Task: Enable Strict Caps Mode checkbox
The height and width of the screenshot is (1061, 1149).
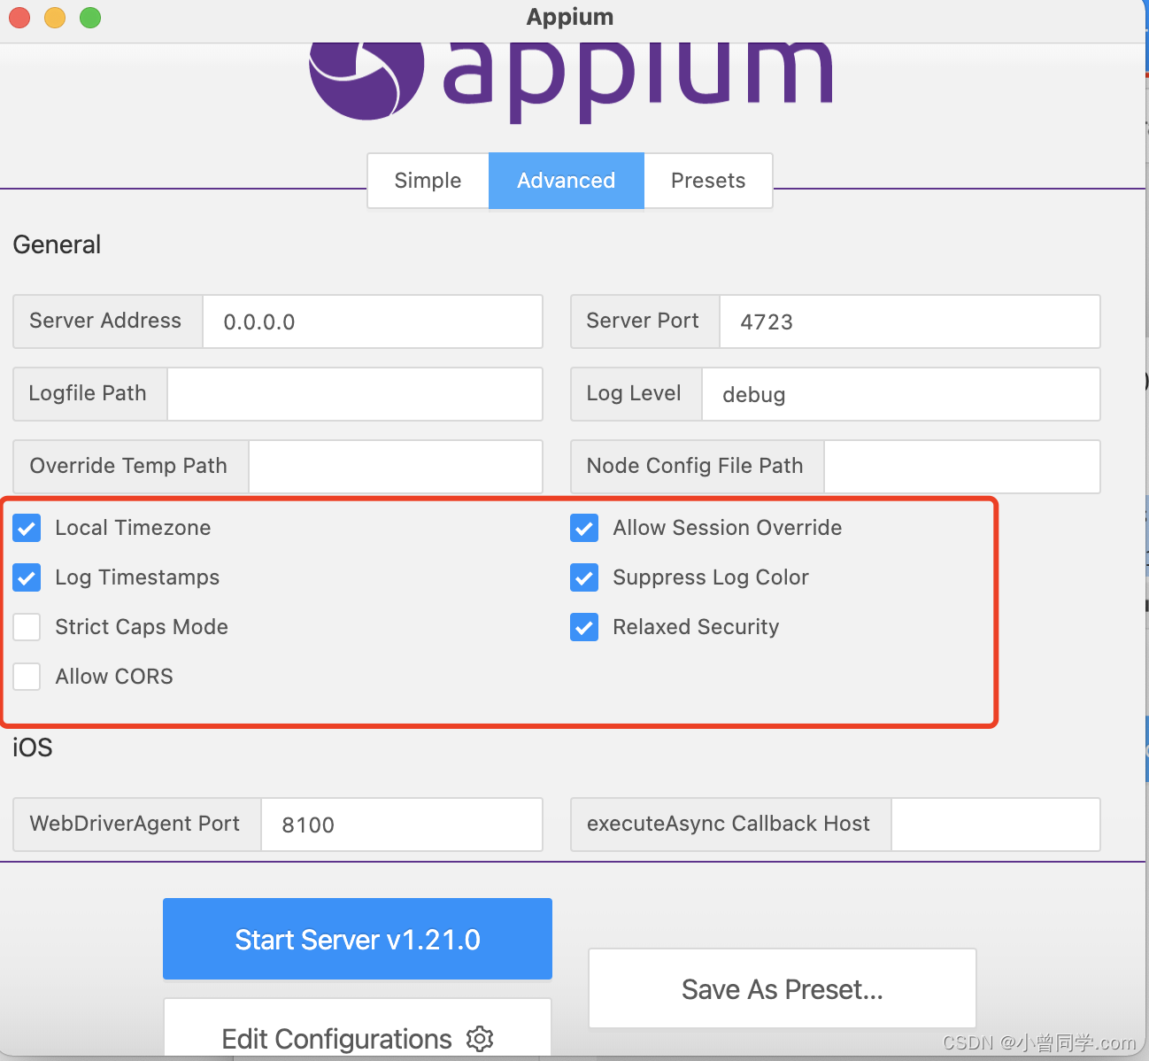Action: [x=27, y=627]
